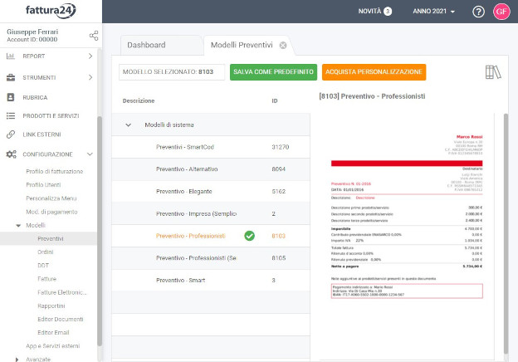The width and height of the screenshot is (518, 362).
Task: Select the Preventivo - Professionisti (Se row
Action: coord(211,258)
